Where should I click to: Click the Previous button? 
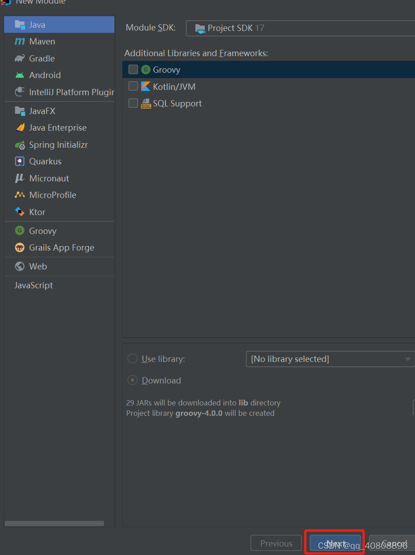[x=276, y=543]
